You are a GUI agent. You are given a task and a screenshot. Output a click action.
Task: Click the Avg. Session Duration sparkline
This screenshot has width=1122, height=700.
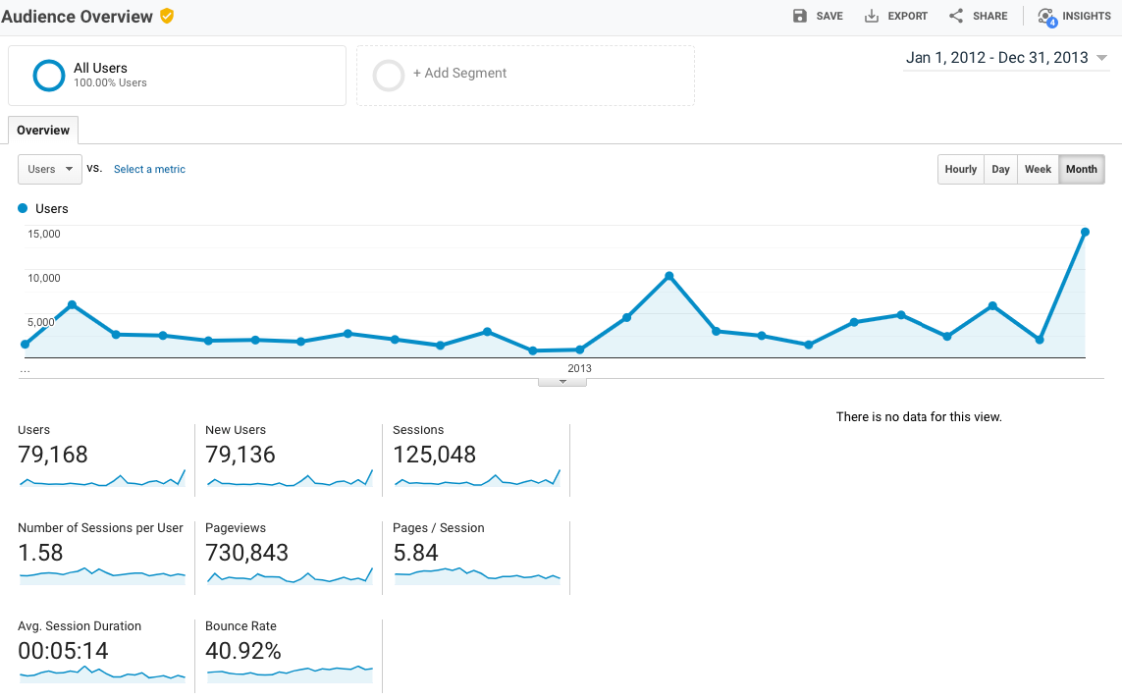(x=102, y=673)
